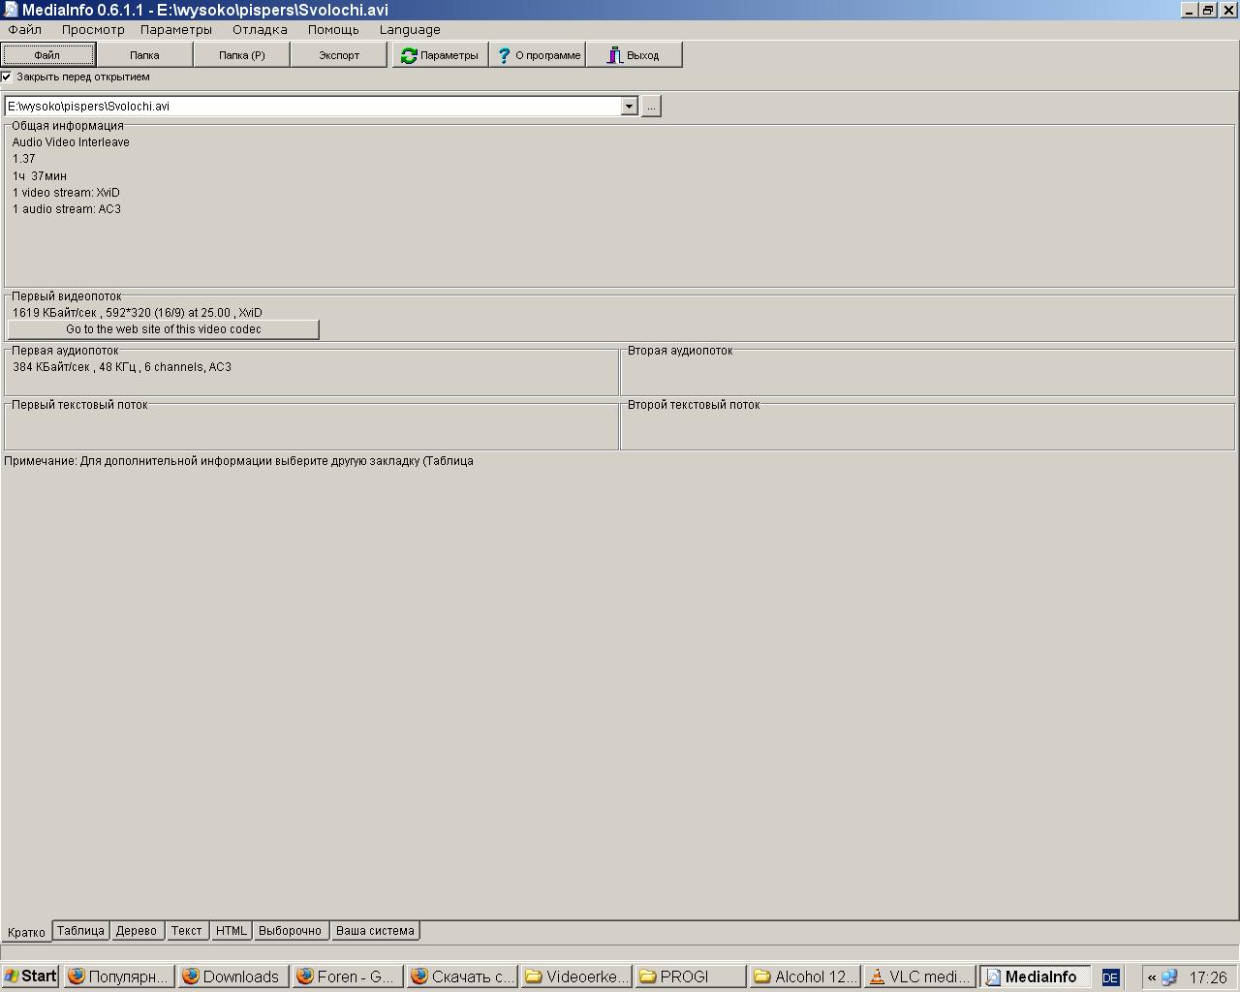Click the Файл toolbar button
Image resolution: width=1240 pixels, height=992 pixels.
click(x=47, y=55)
